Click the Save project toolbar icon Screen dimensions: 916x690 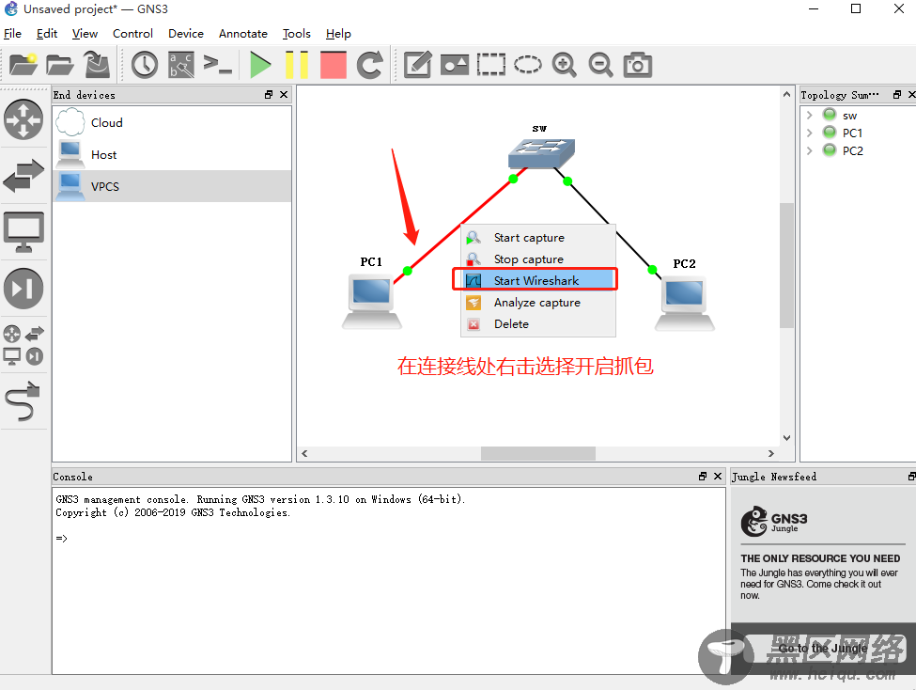(x=97, y=64)
